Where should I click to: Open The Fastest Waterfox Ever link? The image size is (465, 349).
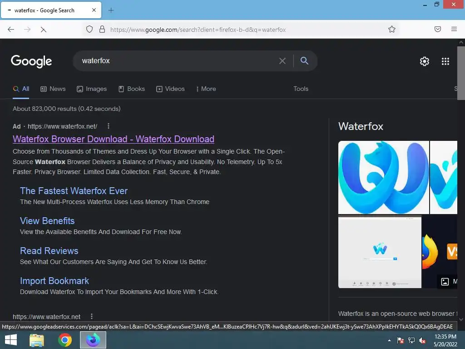click(74, 191)
